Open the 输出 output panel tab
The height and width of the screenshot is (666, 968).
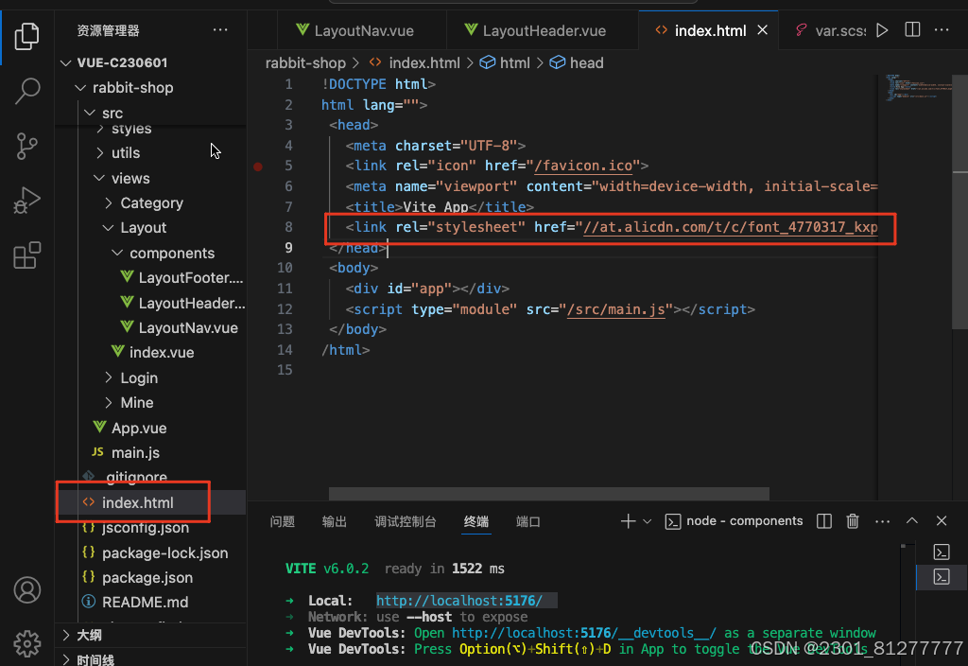(334, 521)
